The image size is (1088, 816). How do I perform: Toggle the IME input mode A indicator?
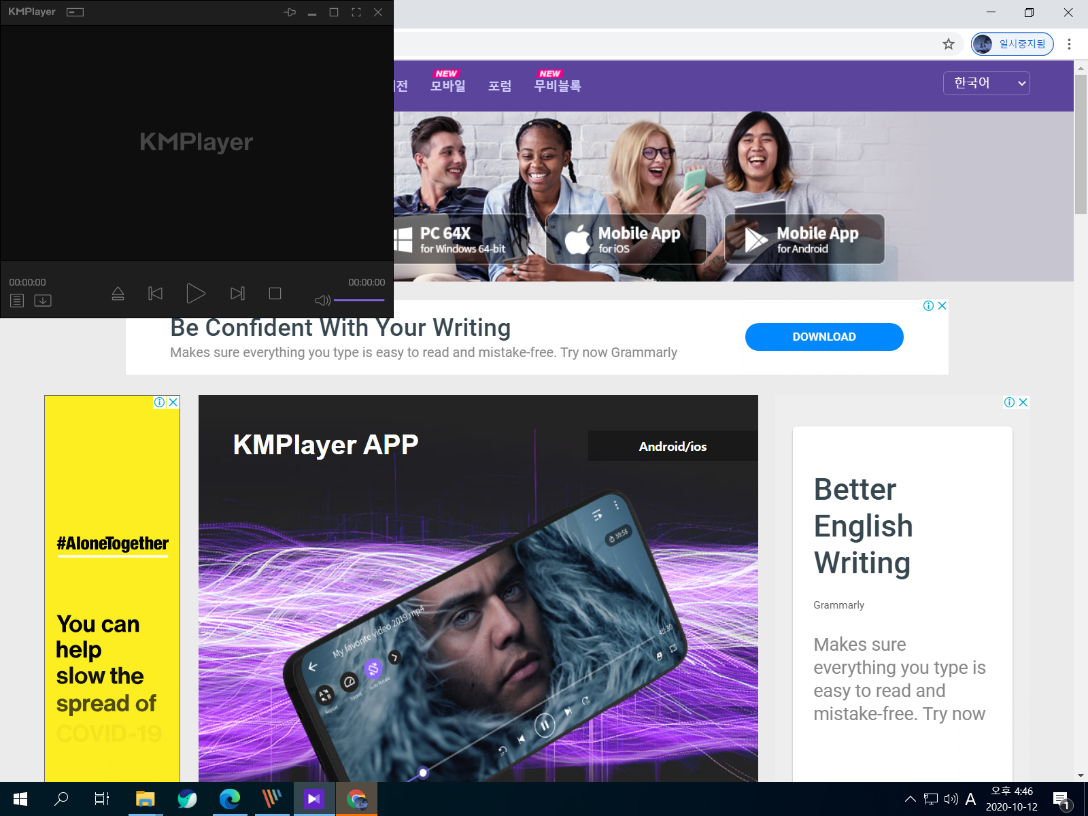tap(970, 799)
